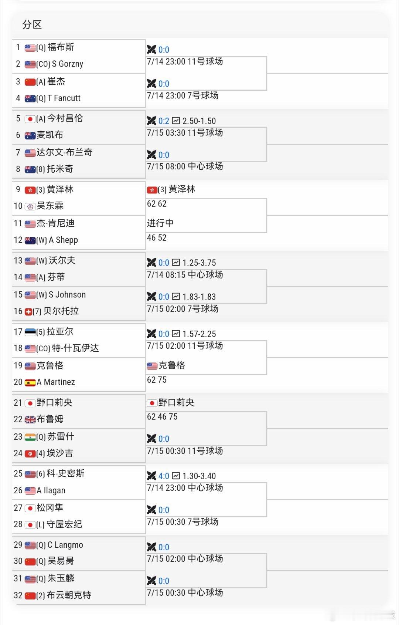This screenshot has width=399, height=625.
Task: Click the 进行中 in-progress match status
Action: tap(160, 223)
